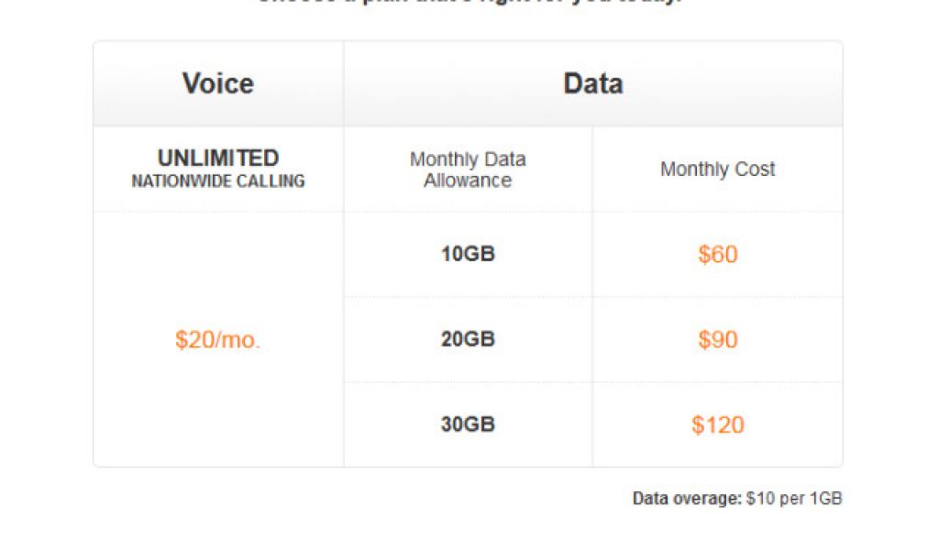Image resolution: width=939 pixels, height=550 pixels.
Task: Click the $60 monthly cost
Action: point(717,254)
